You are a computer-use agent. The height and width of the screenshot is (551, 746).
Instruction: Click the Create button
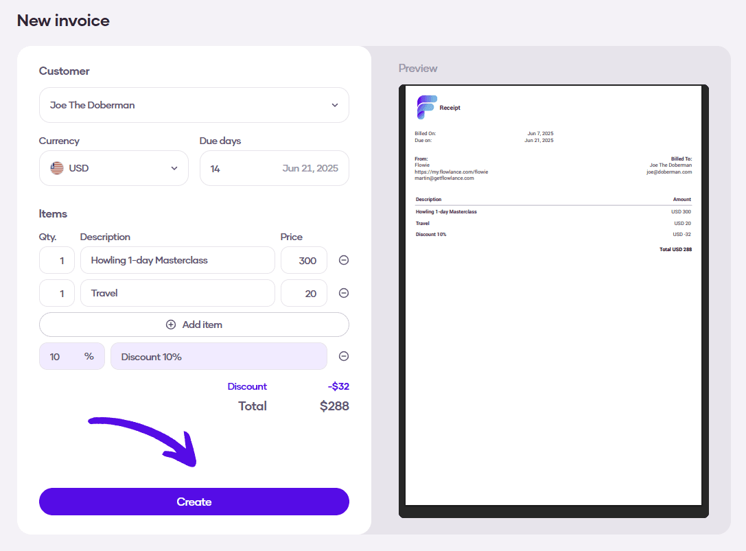coord(194,502)
